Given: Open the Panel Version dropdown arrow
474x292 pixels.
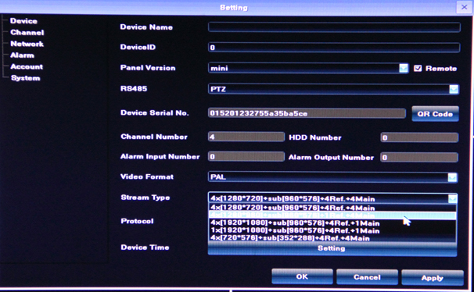Looking at the screenshot, I should 404,68.
